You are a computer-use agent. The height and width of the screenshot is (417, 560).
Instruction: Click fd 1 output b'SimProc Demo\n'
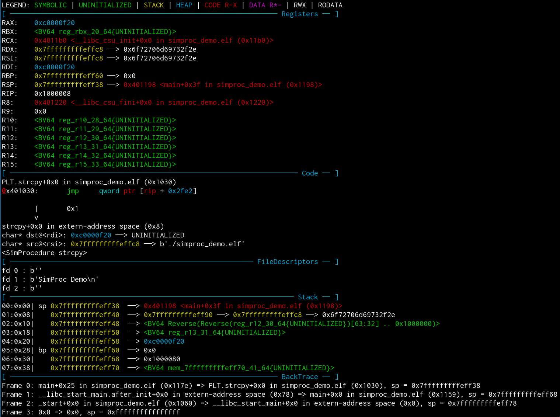(x=65, y=279)
